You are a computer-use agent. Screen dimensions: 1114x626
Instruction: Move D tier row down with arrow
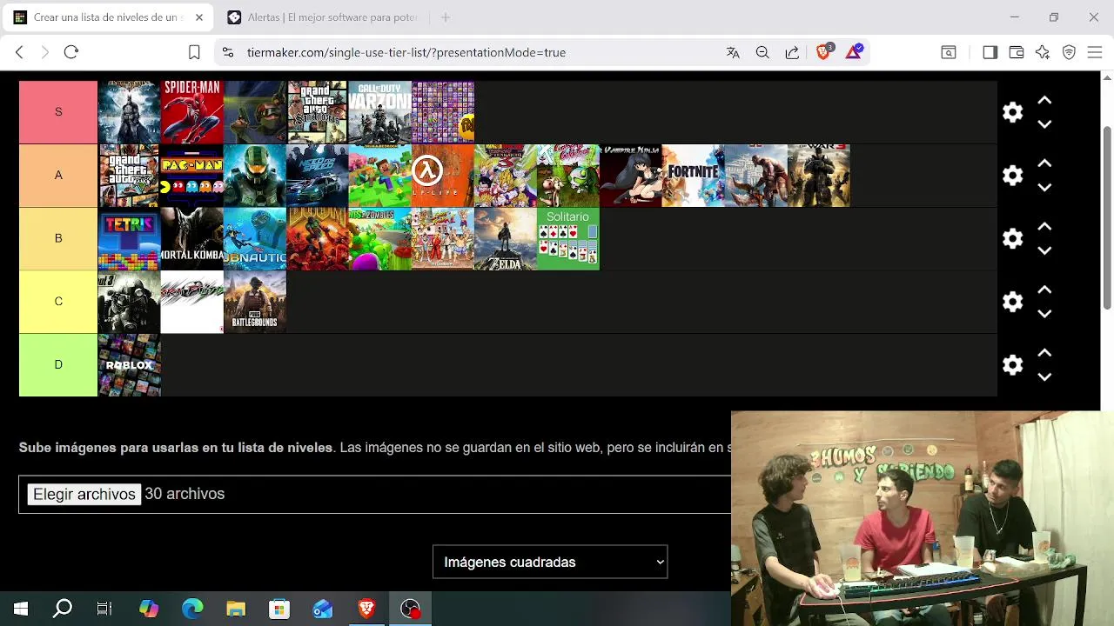pyautogui.click(x=1044, y=376)
